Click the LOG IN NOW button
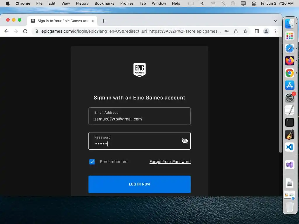Screen dimensions: 299x224 [139, 184]
